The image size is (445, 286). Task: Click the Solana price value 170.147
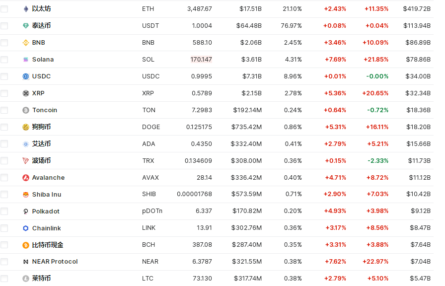coord(201,59)
